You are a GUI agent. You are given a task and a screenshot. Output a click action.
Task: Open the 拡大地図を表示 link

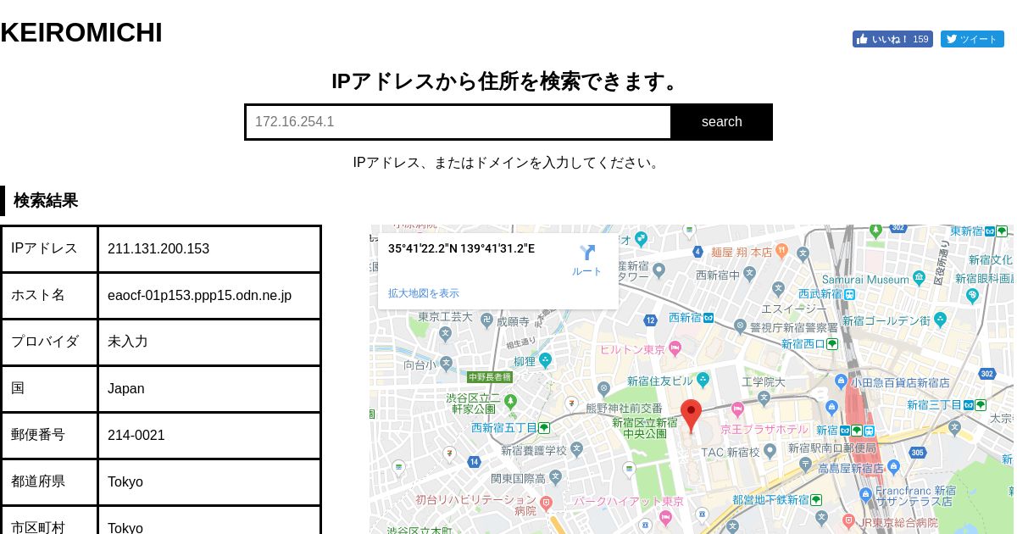tap(424, 293)
